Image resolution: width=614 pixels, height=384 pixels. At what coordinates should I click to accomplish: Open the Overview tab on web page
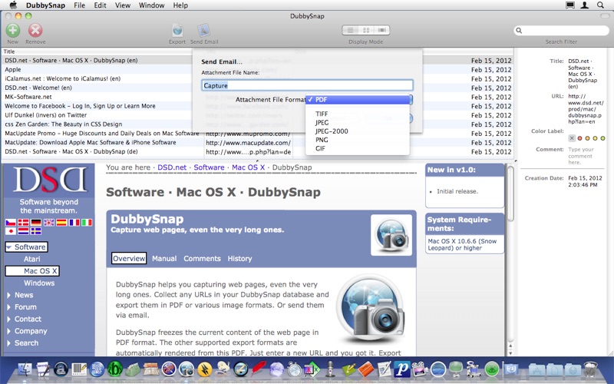coord(129,258)
